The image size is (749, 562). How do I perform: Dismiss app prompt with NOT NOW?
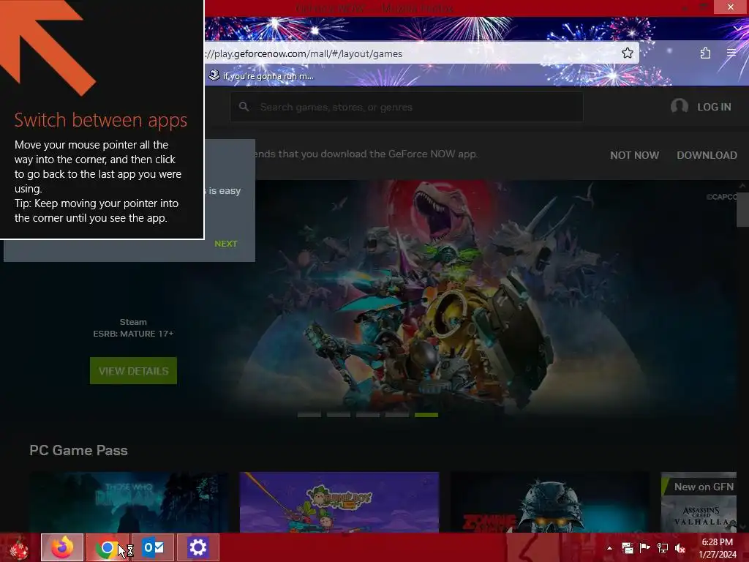point(634,155)
